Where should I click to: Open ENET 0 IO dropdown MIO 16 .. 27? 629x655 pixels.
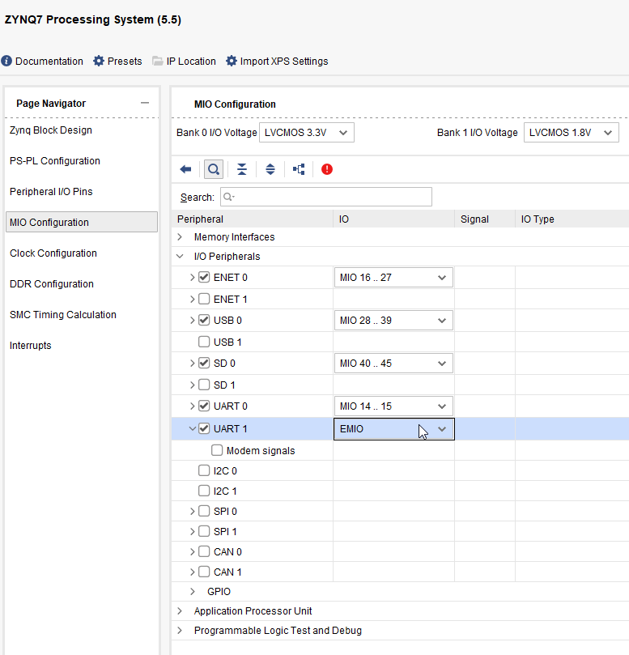tap(393, 278)
